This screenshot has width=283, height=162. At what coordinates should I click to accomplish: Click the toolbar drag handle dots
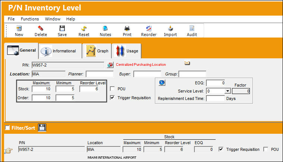pos(6,31)
